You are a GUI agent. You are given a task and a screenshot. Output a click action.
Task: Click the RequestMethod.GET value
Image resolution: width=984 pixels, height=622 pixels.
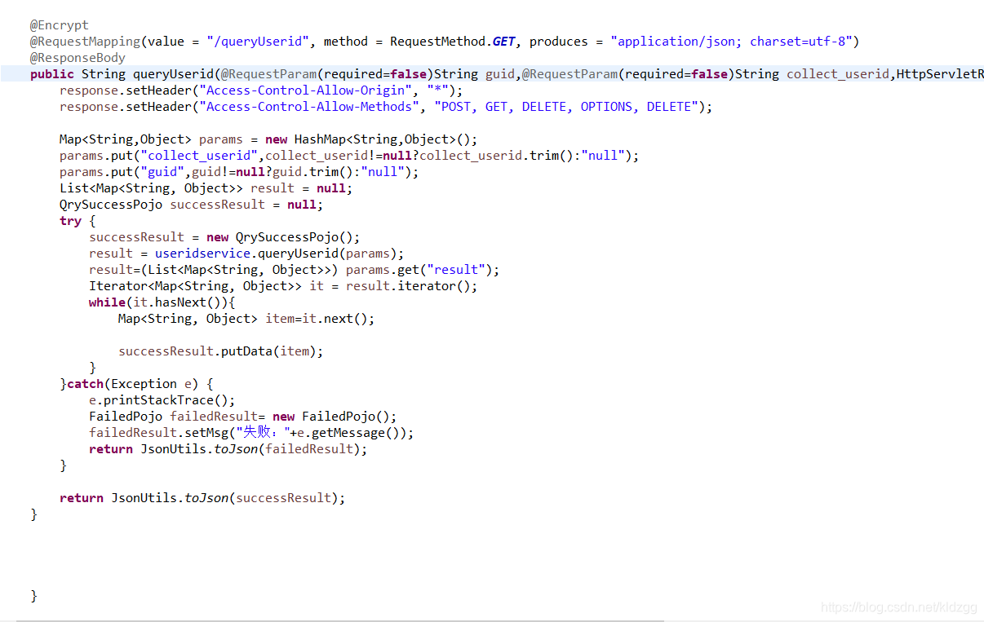tap(453, 42)
